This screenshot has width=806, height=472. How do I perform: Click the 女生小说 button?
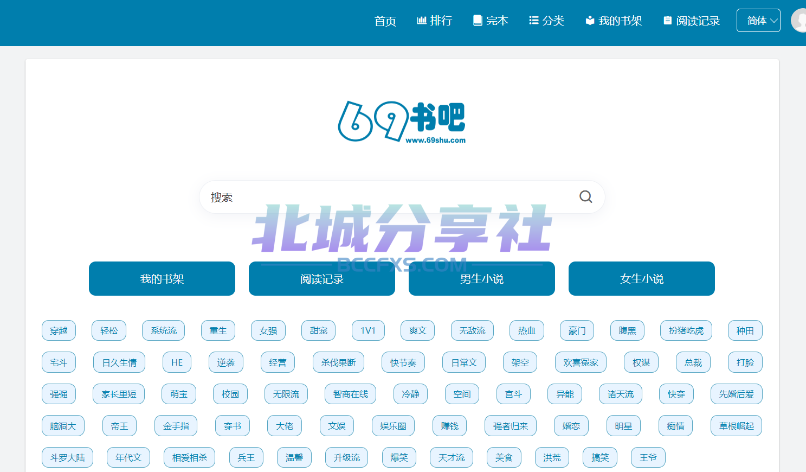(x=642, y=279)
